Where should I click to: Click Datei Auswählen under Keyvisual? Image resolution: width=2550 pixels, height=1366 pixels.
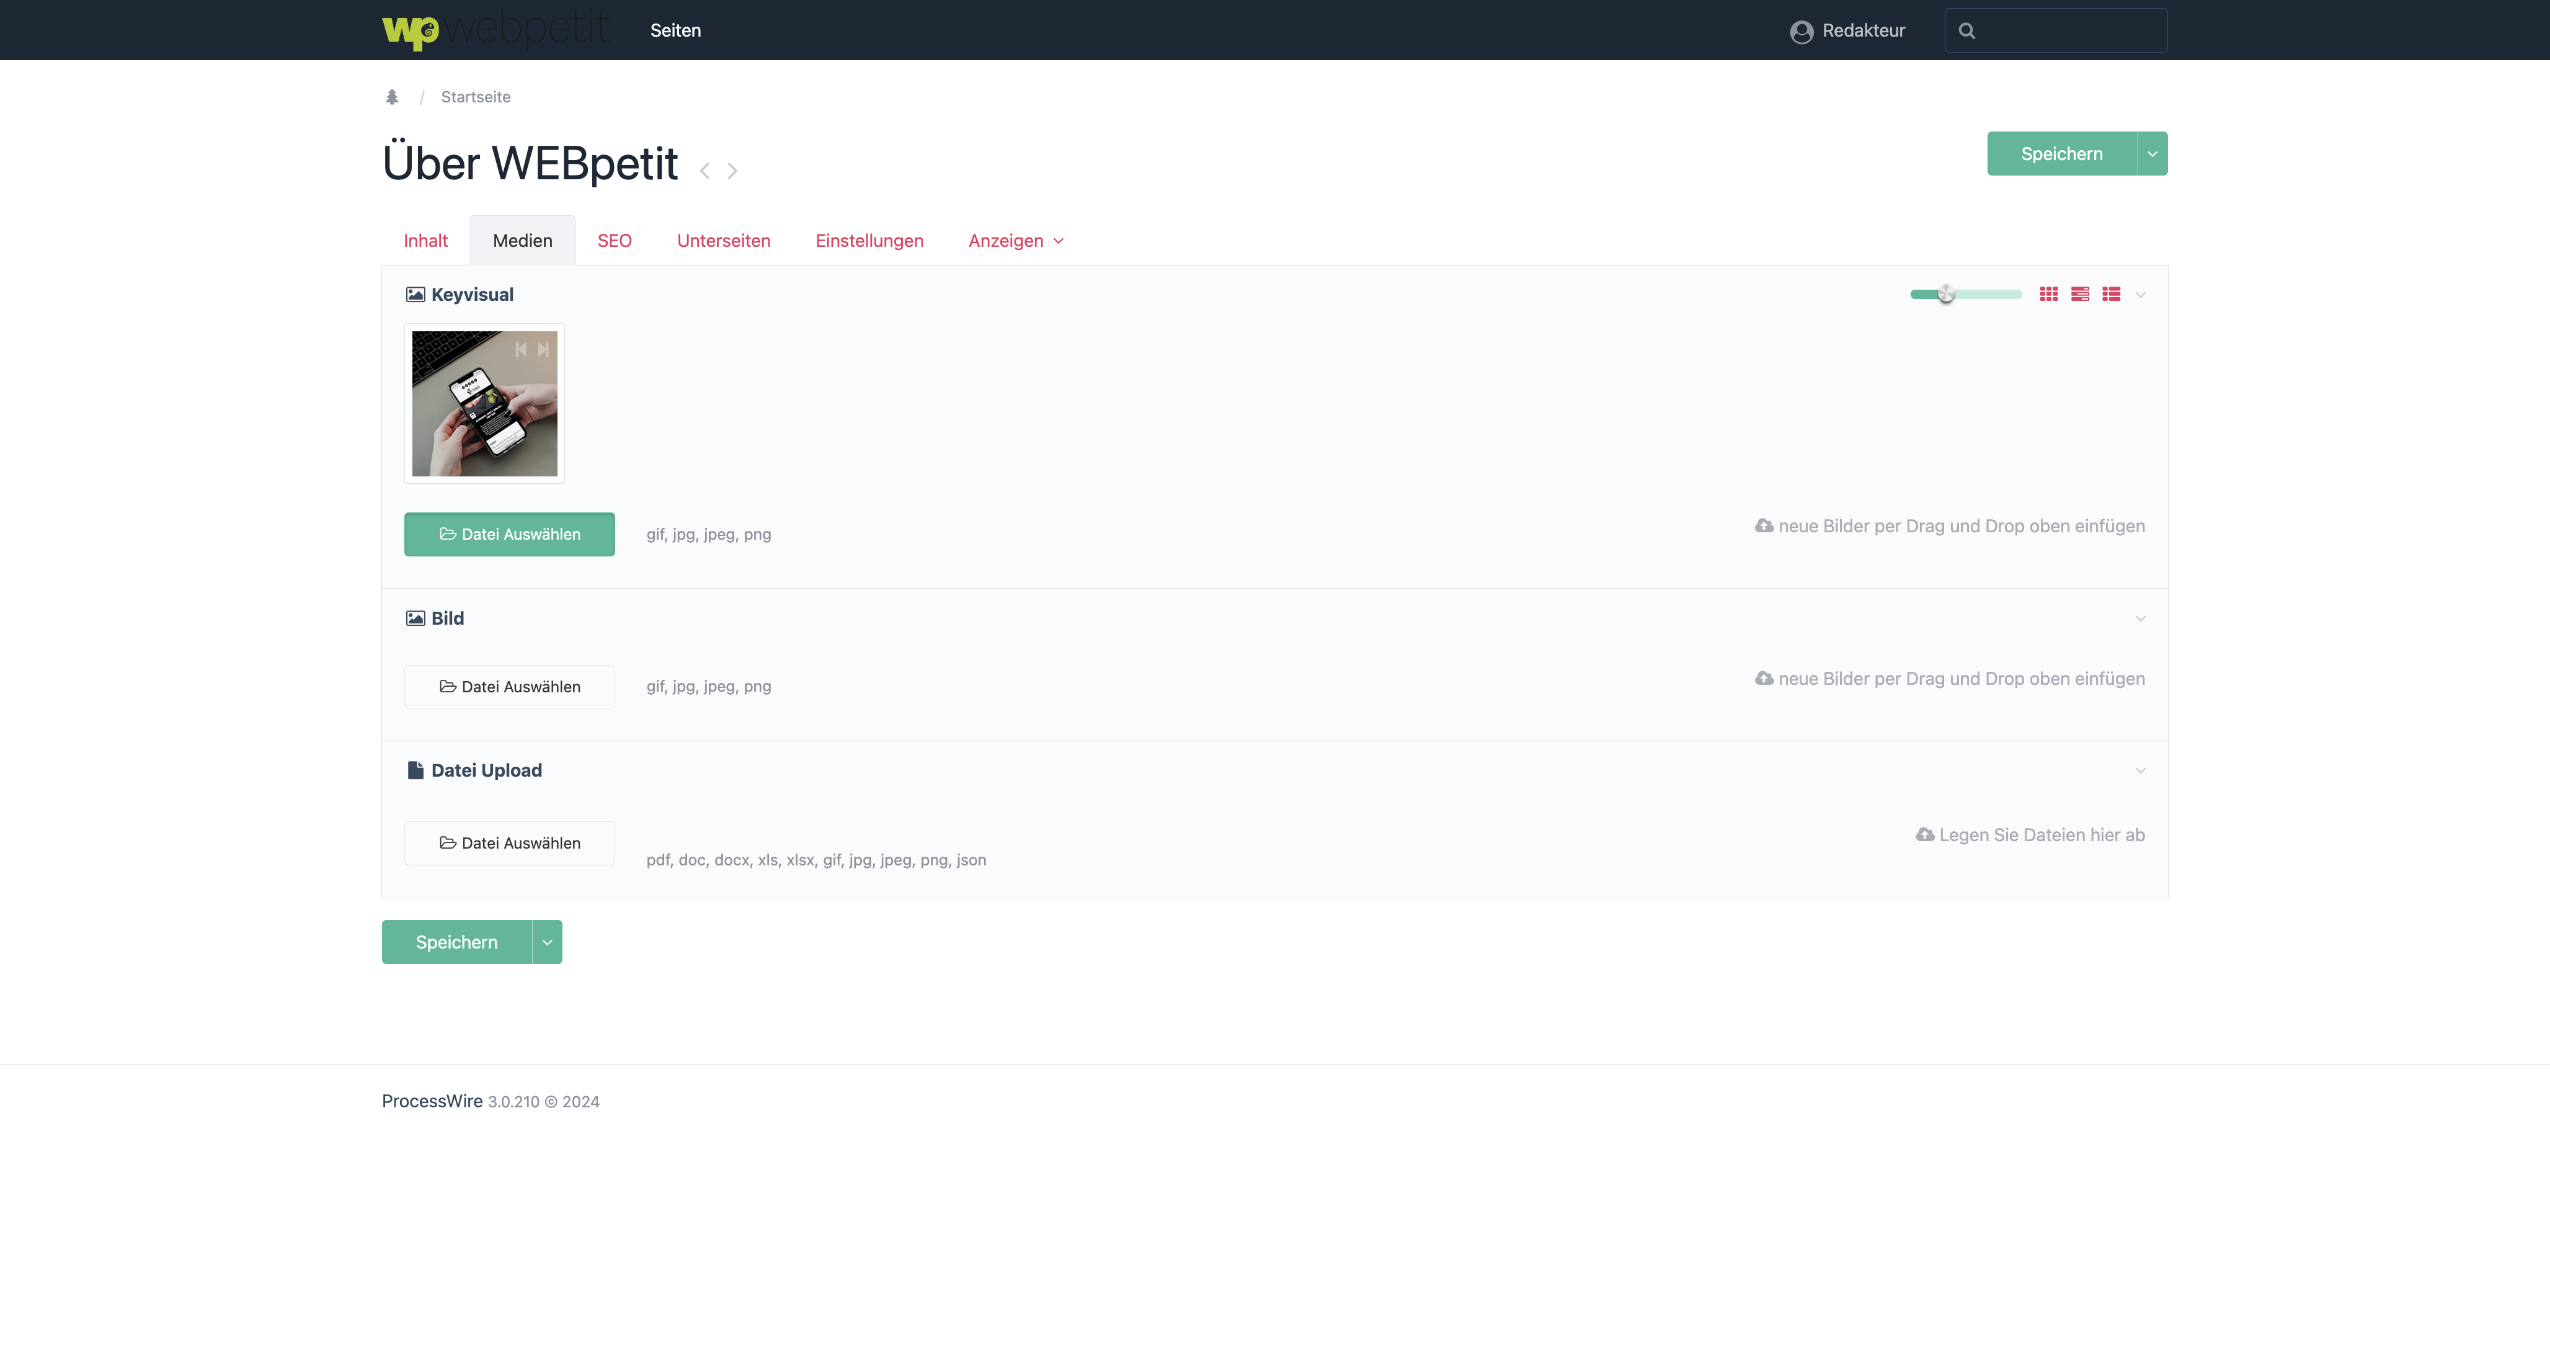tap(509, 534)
